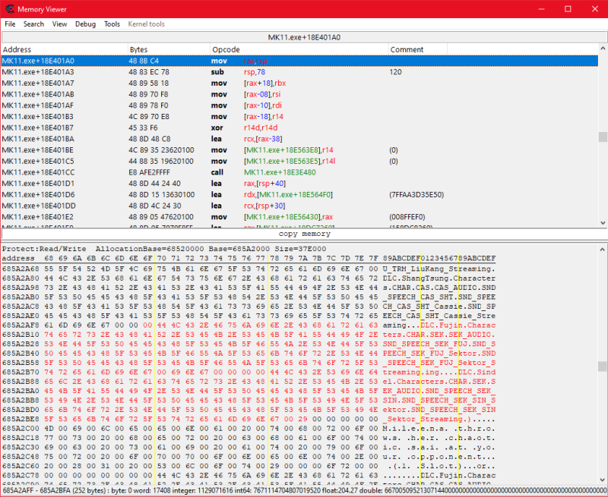This screenshot has width=608, height=497.
Task: Click the Opcode column header
Action: click(x=299, y=49)
